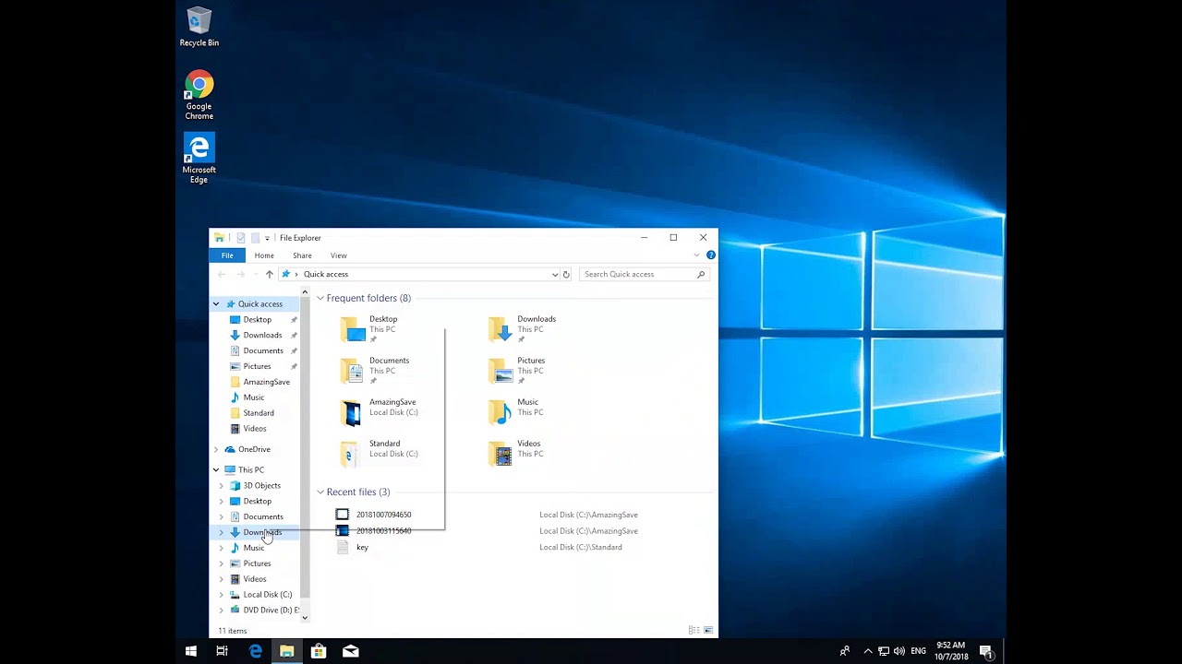Click the Back navigation arrow

[x=222, y=274]
